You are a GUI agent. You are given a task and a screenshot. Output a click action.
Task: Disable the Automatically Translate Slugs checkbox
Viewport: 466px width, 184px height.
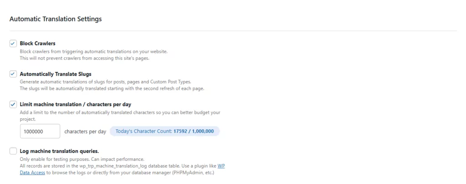coord(13,74)
